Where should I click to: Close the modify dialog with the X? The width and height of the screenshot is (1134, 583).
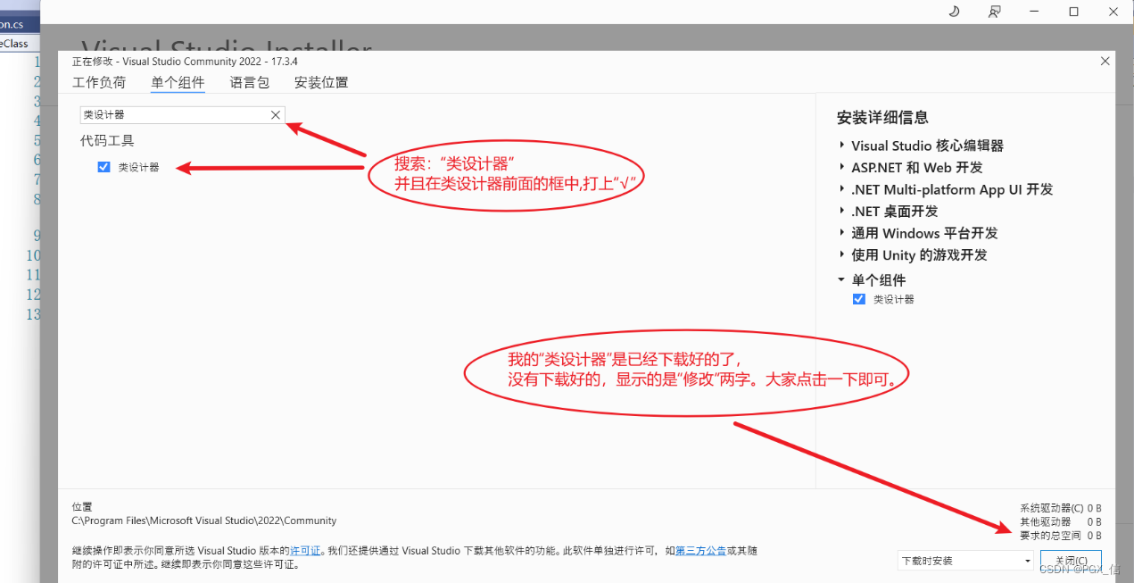(1105, 62)
